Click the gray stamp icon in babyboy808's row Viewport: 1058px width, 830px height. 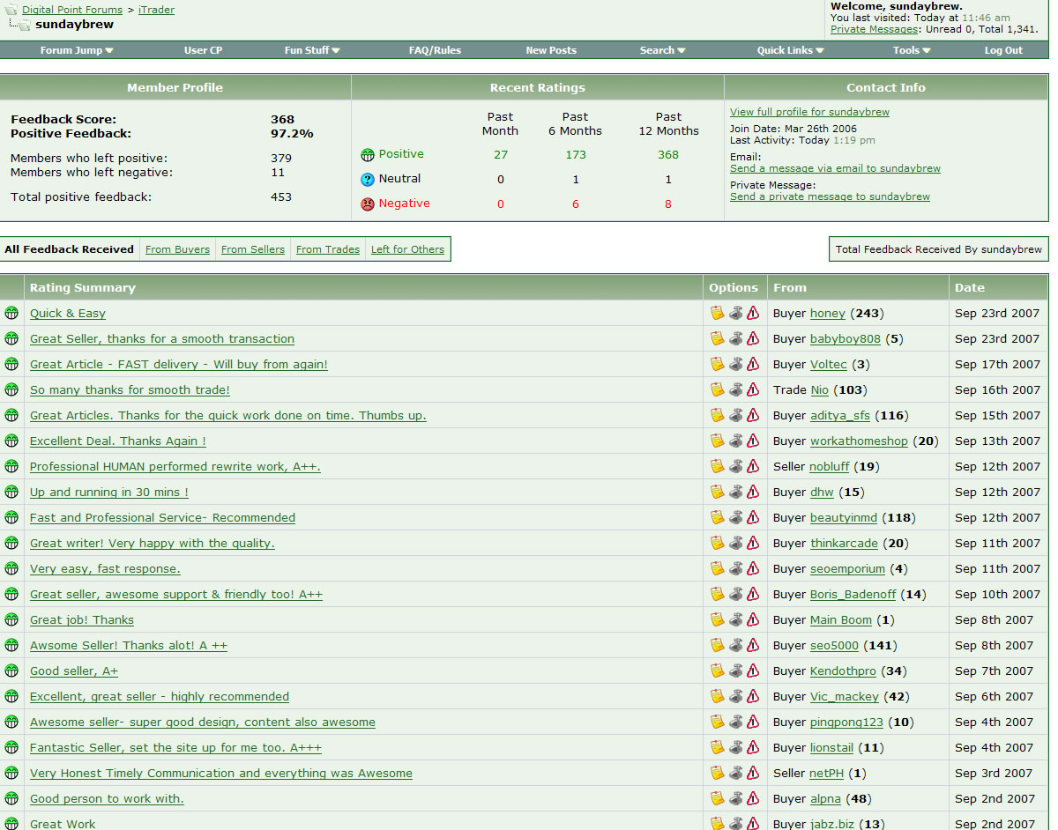click(735, 338)
